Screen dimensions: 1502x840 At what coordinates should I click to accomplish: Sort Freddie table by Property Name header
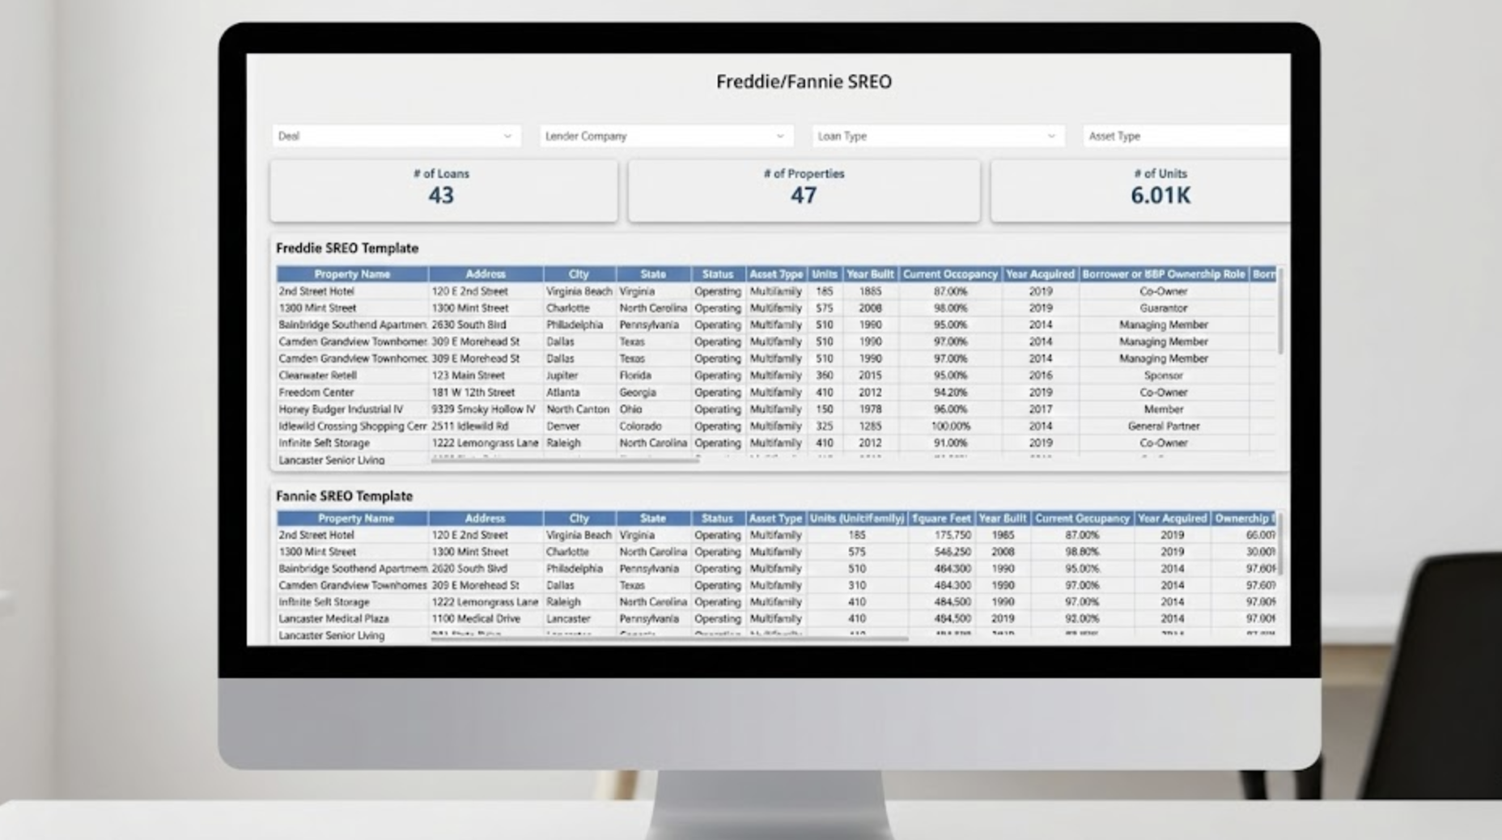pyautogui.click(x=352, y=274)
